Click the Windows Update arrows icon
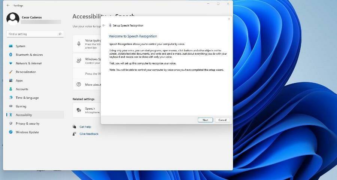 point(11,132)
